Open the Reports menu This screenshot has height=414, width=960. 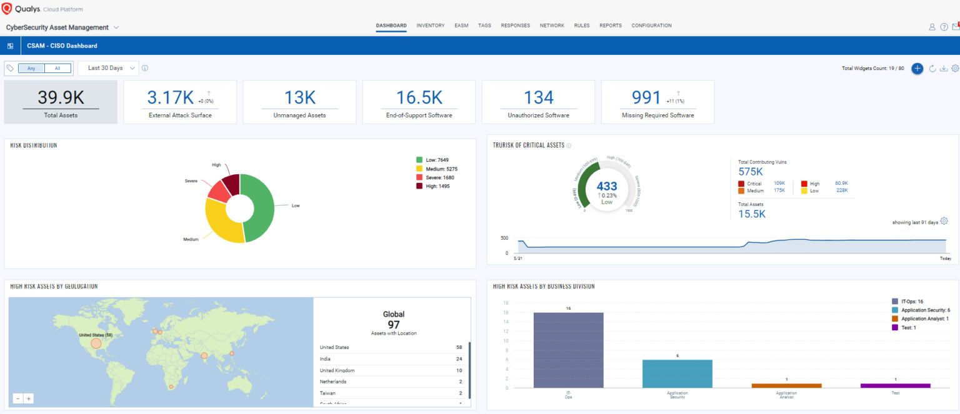611,26
